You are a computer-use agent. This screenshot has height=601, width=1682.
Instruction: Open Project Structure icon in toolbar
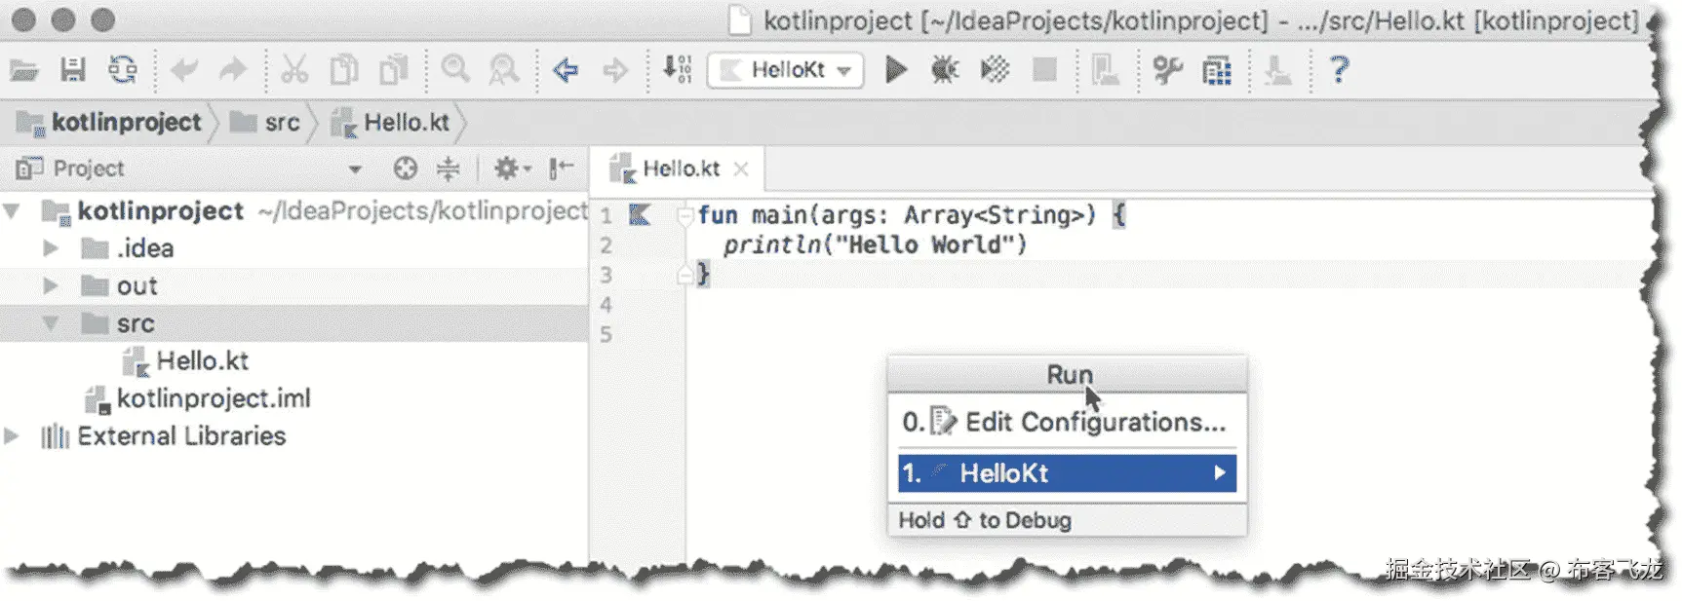click(1217, 70)
